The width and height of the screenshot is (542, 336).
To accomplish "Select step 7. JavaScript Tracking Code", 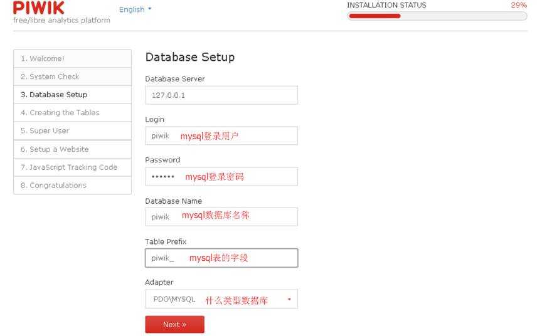I will point(72,167).
